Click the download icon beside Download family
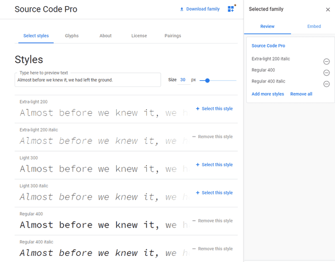Image resolution: width=335 pixels, height=262 pixels. click(181, 9)
